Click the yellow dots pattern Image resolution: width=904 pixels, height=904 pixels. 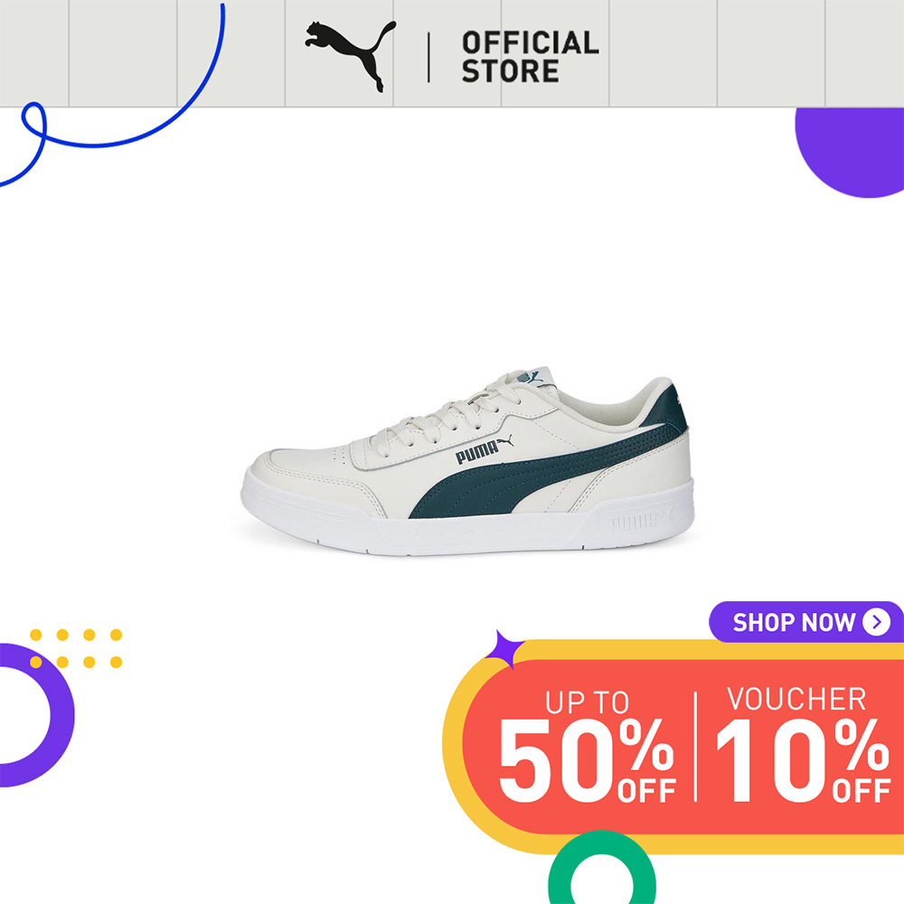pos(76,648)
